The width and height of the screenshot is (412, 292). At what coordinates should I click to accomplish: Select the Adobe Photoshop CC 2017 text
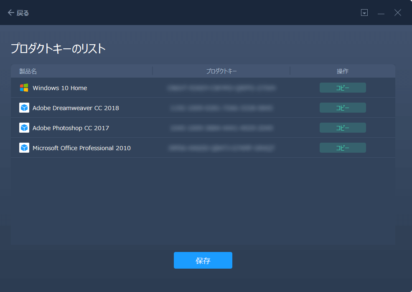tap(71, 128)
